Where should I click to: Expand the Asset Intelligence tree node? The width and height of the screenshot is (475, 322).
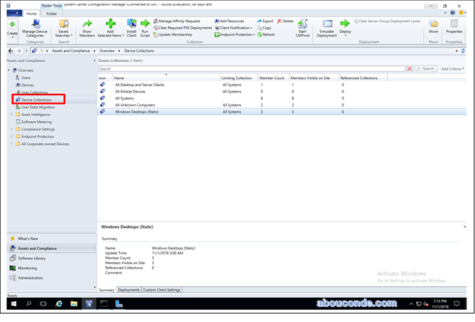click(11, 114)
